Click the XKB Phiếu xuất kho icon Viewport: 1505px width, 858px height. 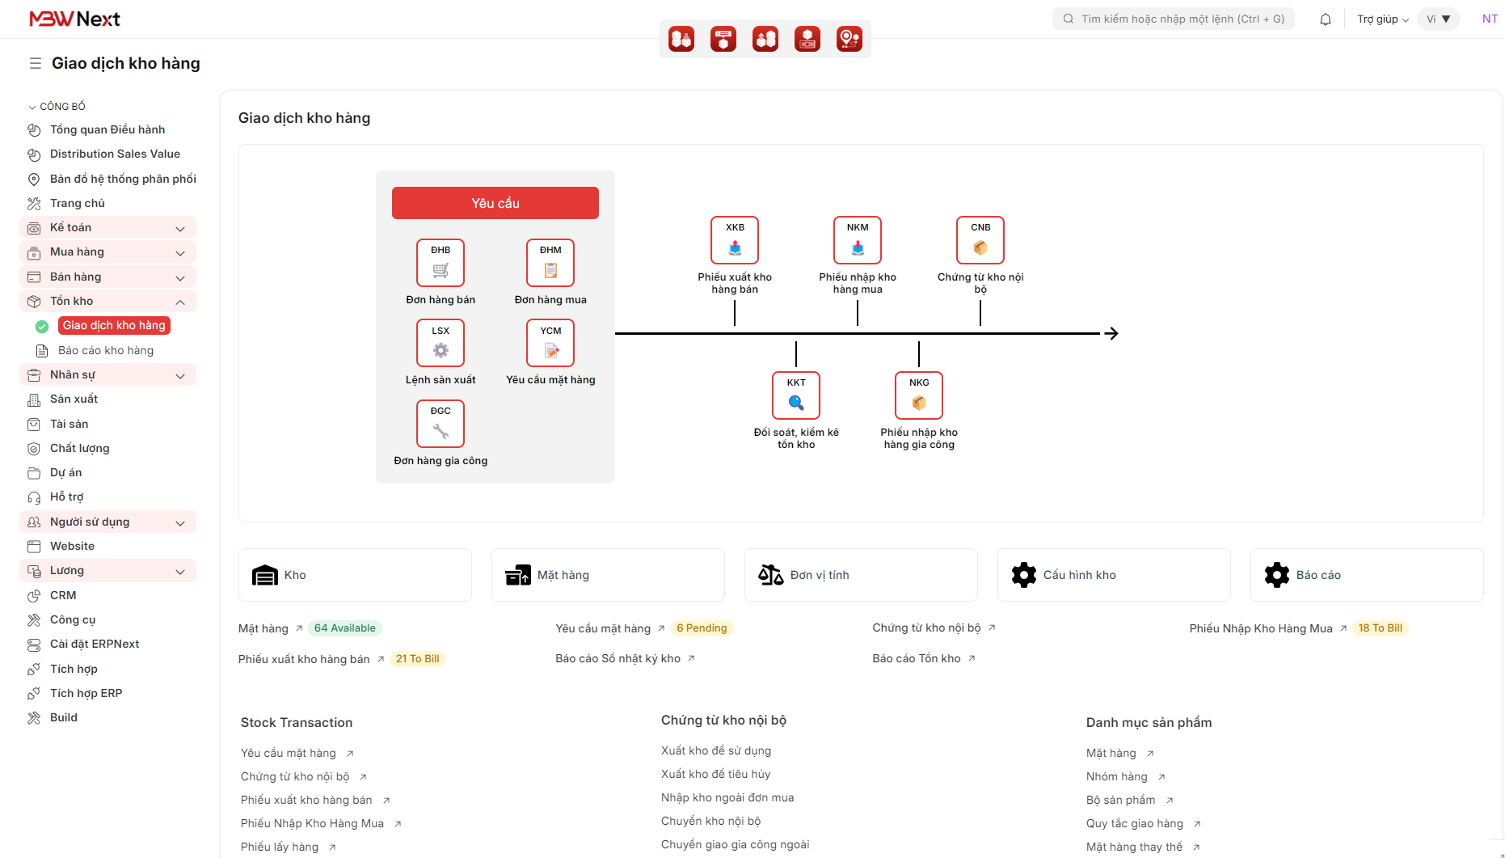[735, 240]
